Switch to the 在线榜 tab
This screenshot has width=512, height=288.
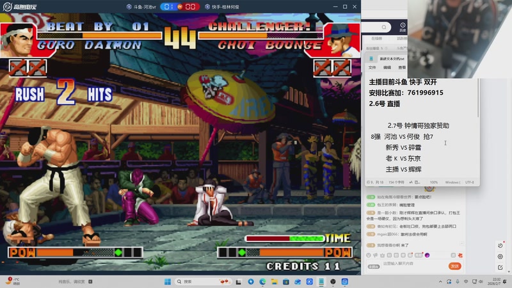click(376, 38)
